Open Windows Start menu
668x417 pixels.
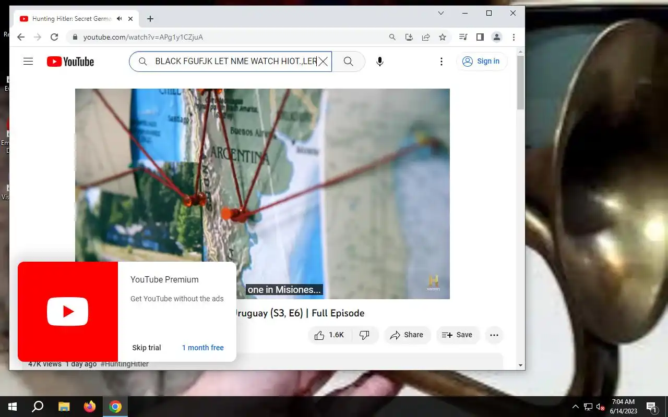[13, 407]
